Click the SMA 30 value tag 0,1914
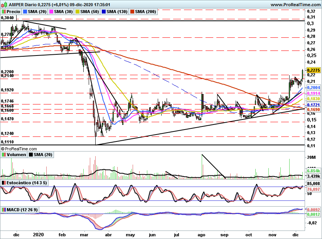322x239 pixels. click(x=314, y=93)
